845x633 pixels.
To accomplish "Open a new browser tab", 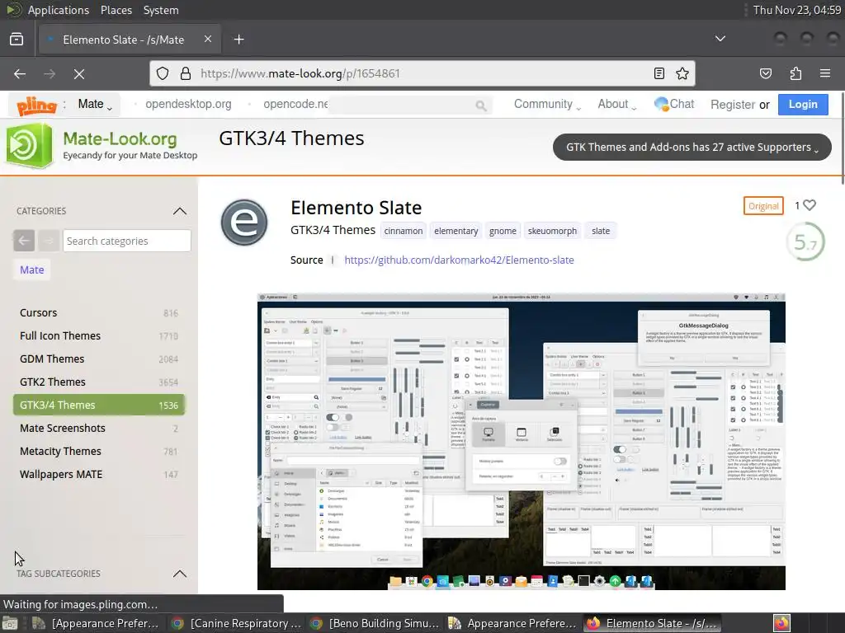I will click(238, 40).
